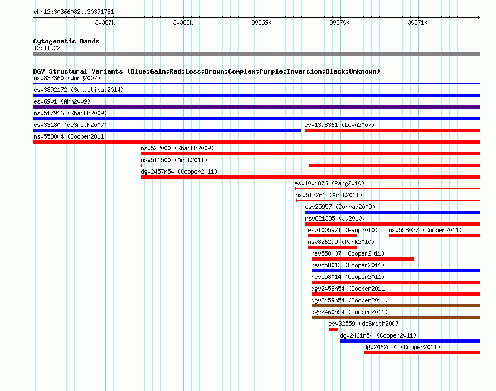Click the brown dgv2460n54 complex bar

point(396,317)
